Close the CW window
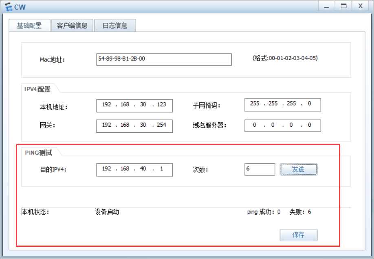The width and height of the screenshot is (374, 259). (361, 7)
